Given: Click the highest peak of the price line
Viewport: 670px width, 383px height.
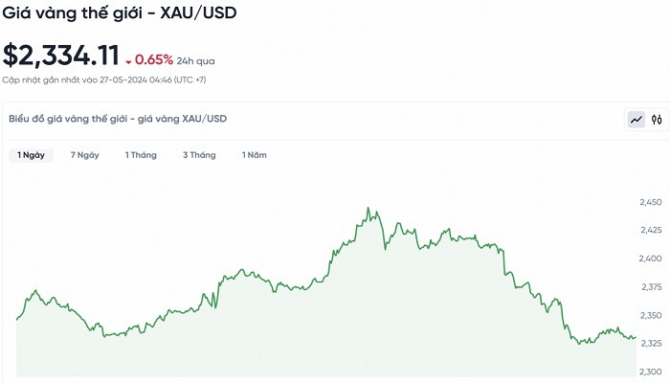Looking at the screenshot, I should tap(368, 208).
